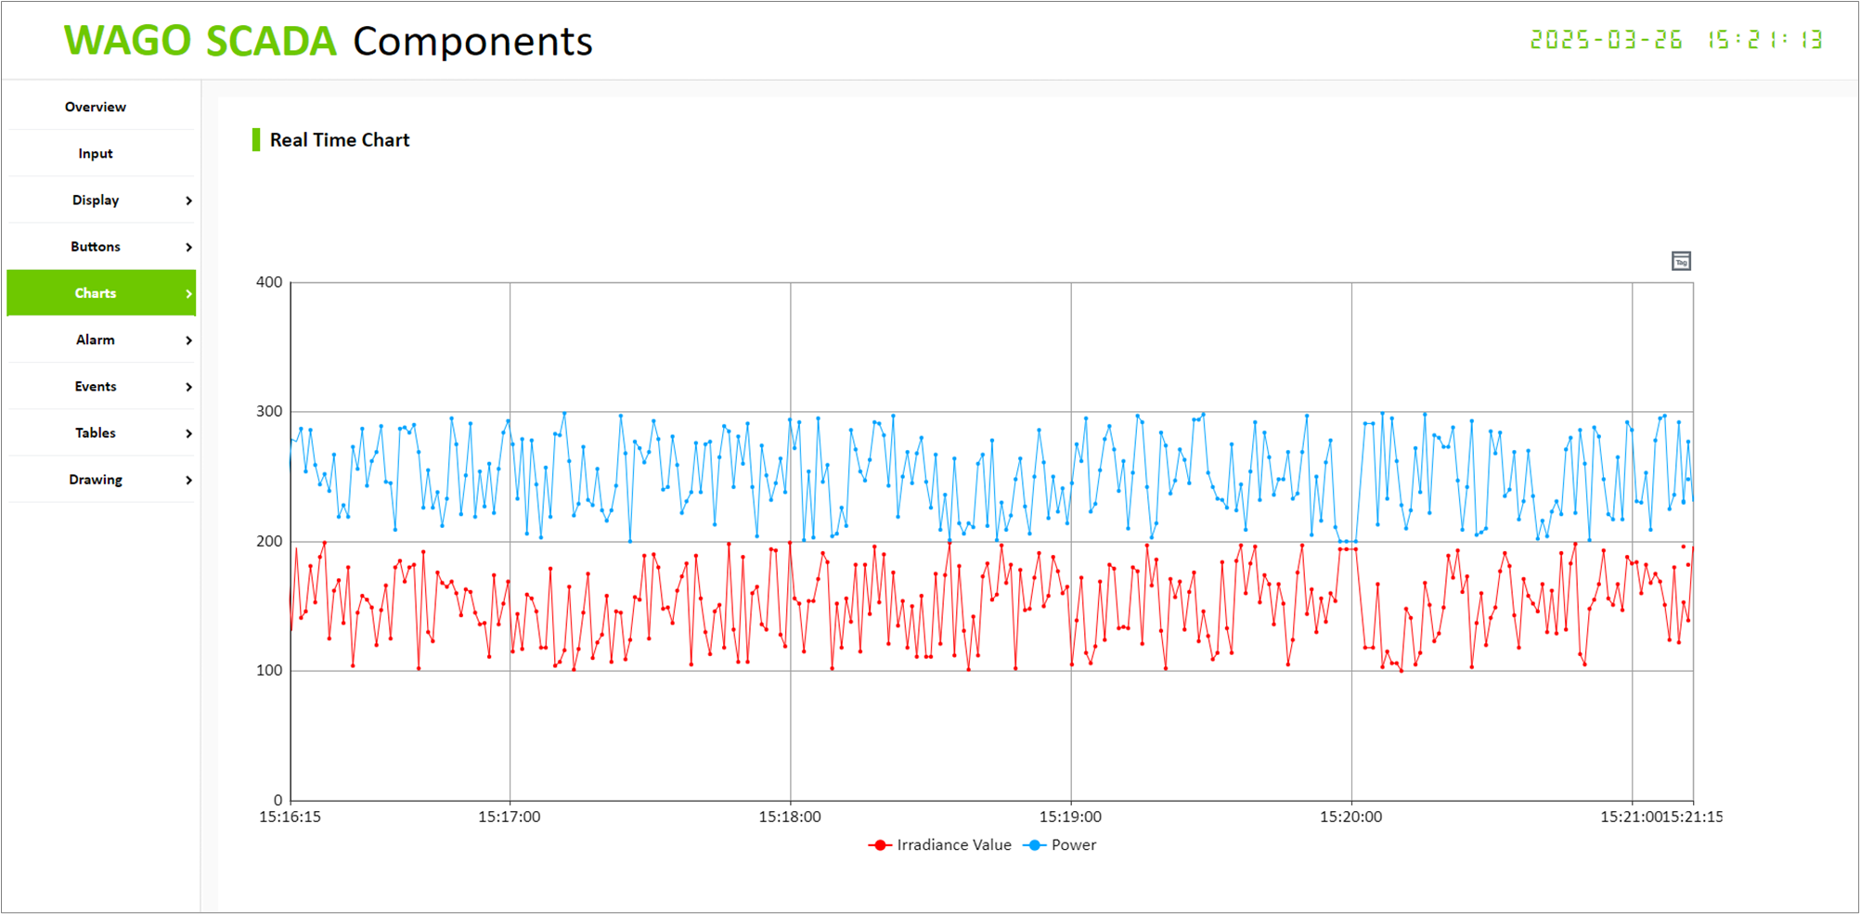Expand the Alarm submenu chevron
This screenshot has width=1860, height=914.
point(188,341)
